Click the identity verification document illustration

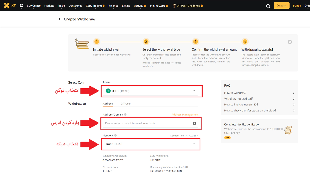pyautogui.click(x=288, y=130)
